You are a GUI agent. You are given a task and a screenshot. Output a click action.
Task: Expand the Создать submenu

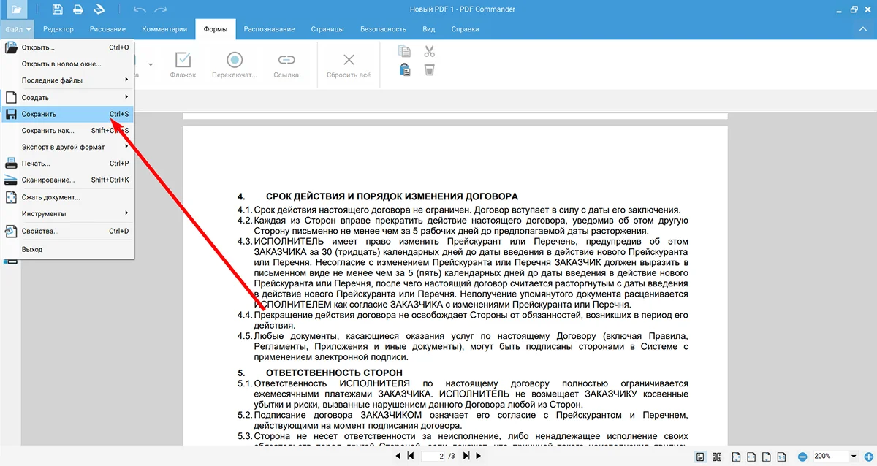point(68,97)
